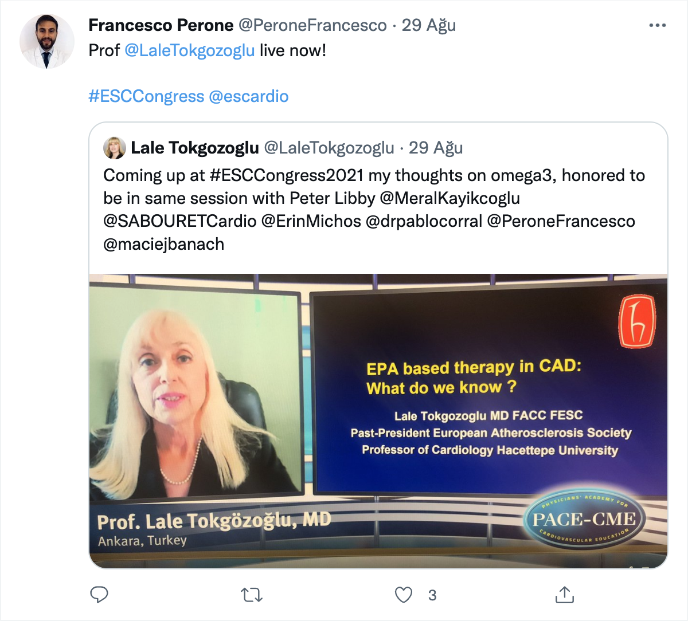Click the @LaleTokgozoglu handle in quoted tweet header
The image size is (688, 621).
(x=329, y=148)
